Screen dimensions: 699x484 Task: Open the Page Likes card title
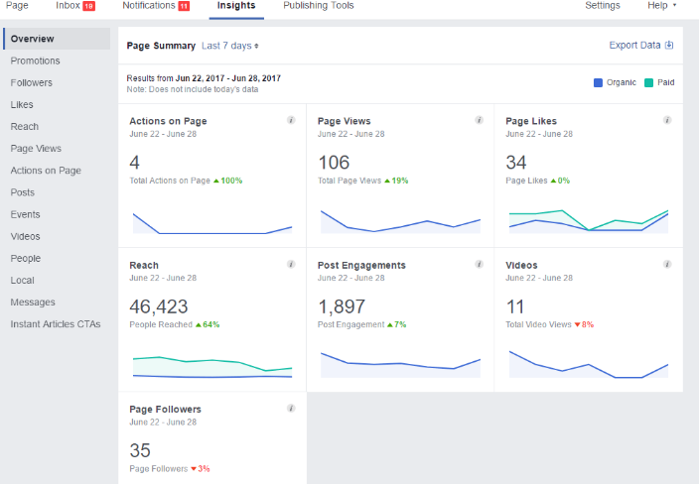[531, 121]
